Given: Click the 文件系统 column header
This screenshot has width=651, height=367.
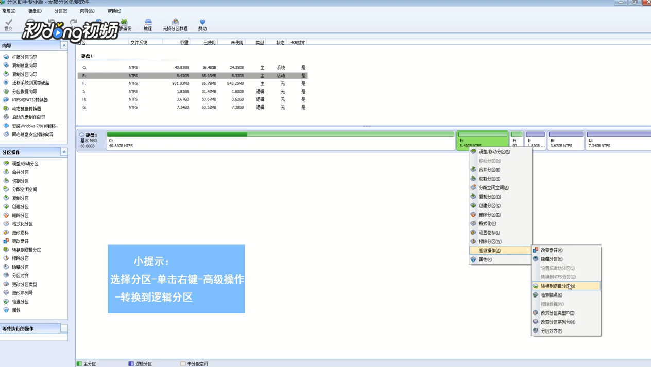Looking at the screenshot, I should click(139, 43).
